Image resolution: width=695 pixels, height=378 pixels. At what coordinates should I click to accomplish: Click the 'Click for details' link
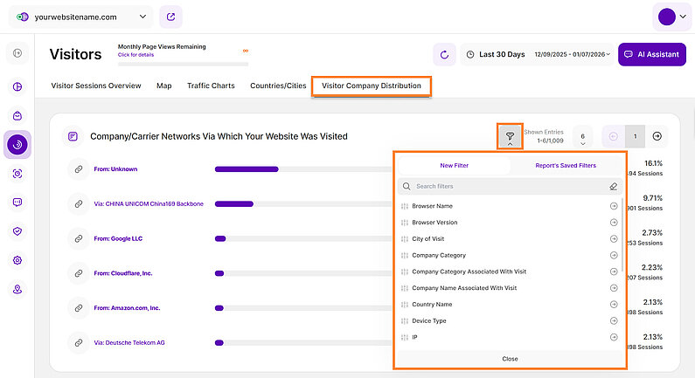[x=138, y=54]
